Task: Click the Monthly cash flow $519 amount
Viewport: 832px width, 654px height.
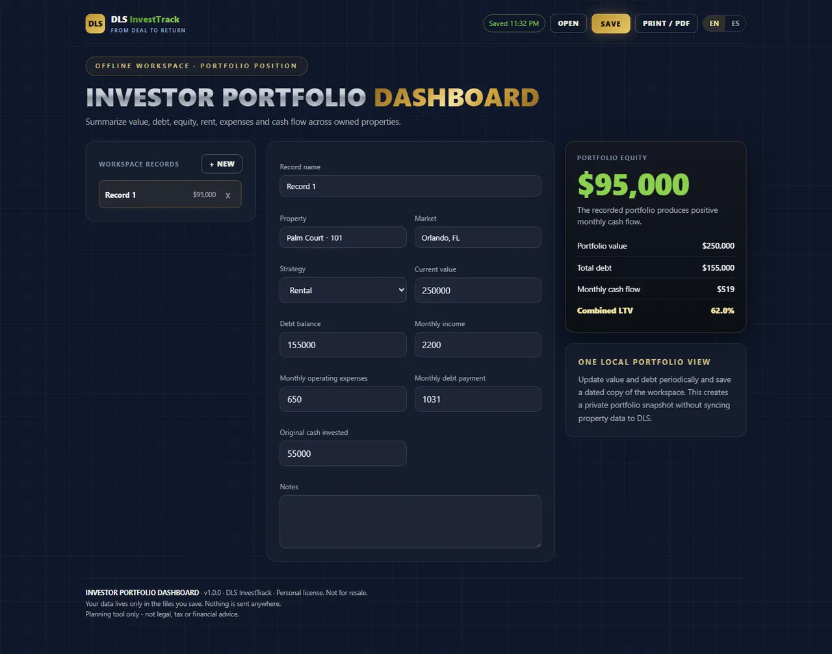Action: [725, 289]
